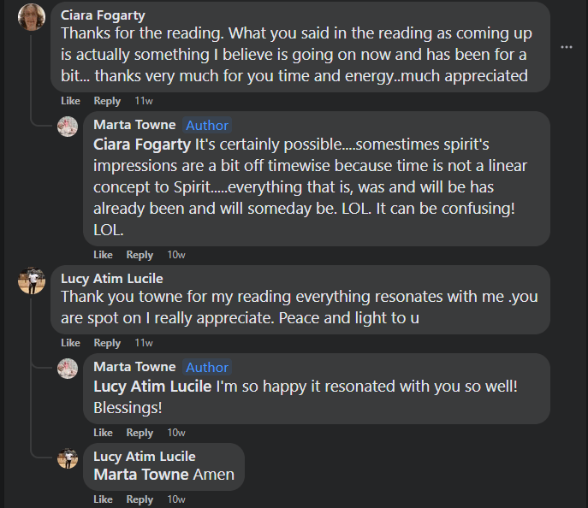This screenshot has height=508, width=588.
Task: Like Ciara Fogarty's comment
Action: (70, 101)
